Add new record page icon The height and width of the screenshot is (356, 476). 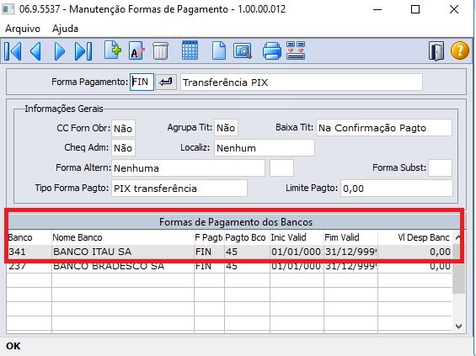point(113,50)
